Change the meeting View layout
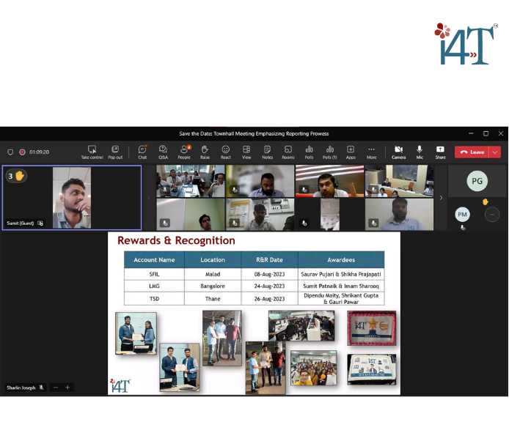509x441 pixels. 246,152
